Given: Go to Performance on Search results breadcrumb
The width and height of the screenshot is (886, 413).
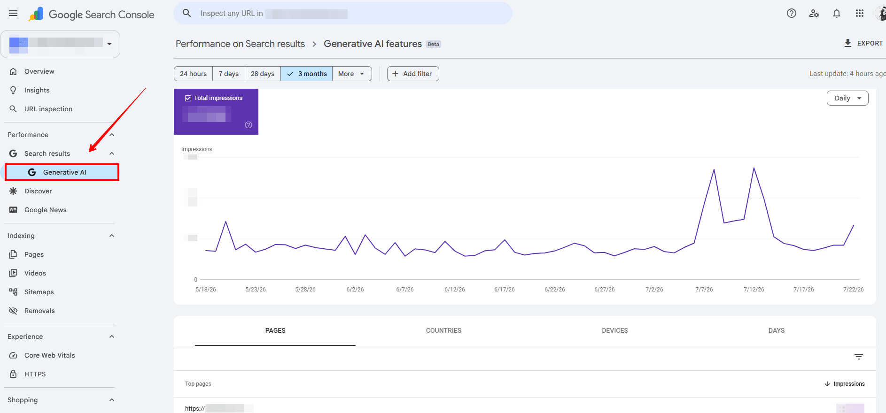Looking at the screenshot, I should [240, 44].
